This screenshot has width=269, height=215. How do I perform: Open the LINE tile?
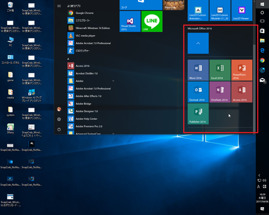pos(152,21)
